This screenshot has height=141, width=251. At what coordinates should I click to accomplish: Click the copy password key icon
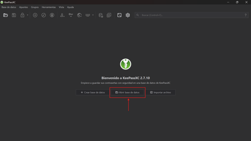coord(71,15)
